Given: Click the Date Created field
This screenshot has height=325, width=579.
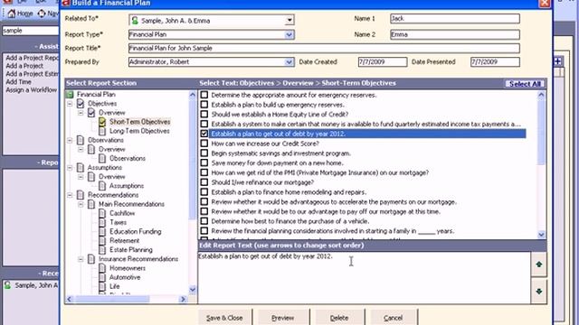Looking at the screenshot, I should coord(383,62).
